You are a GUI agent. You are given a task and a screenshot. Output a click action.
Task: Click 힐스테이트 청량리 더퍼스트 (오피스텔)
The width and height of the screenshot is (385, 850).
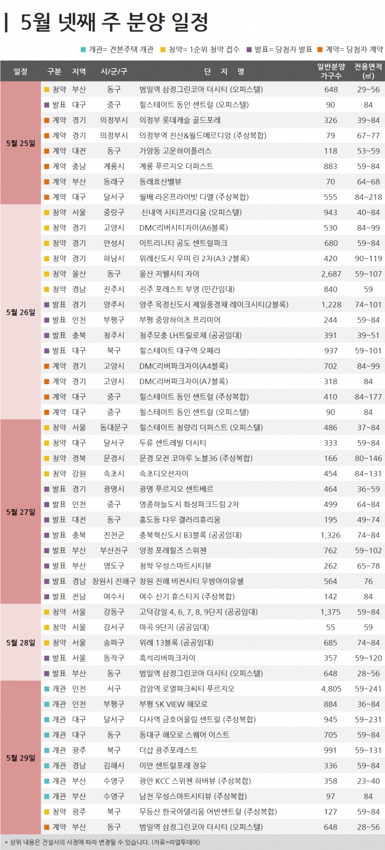point(201,427)
